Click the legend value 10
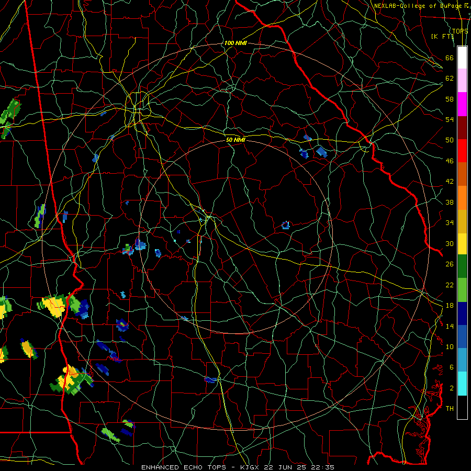The width and height of the screenshot is (471, 471). click(450, 347)
